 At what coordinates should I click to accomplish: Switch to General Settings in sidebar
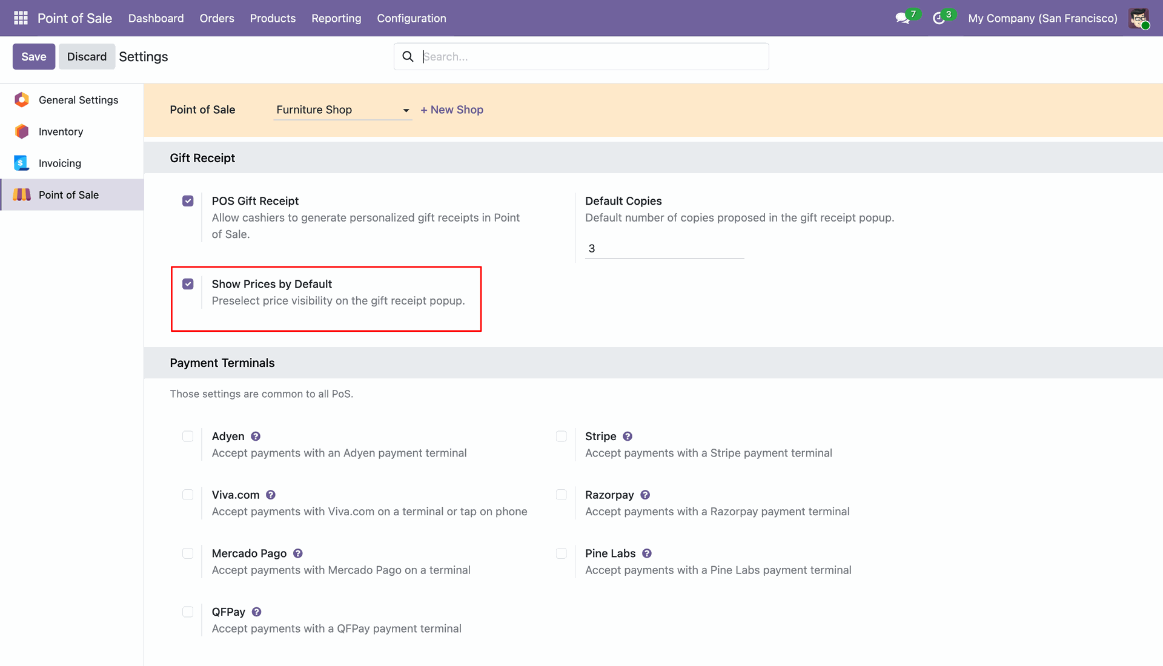72,100
